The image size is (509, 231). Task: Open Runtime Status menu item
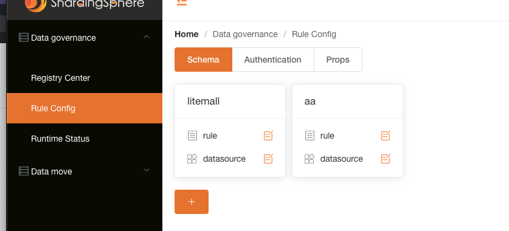[85, 139]
